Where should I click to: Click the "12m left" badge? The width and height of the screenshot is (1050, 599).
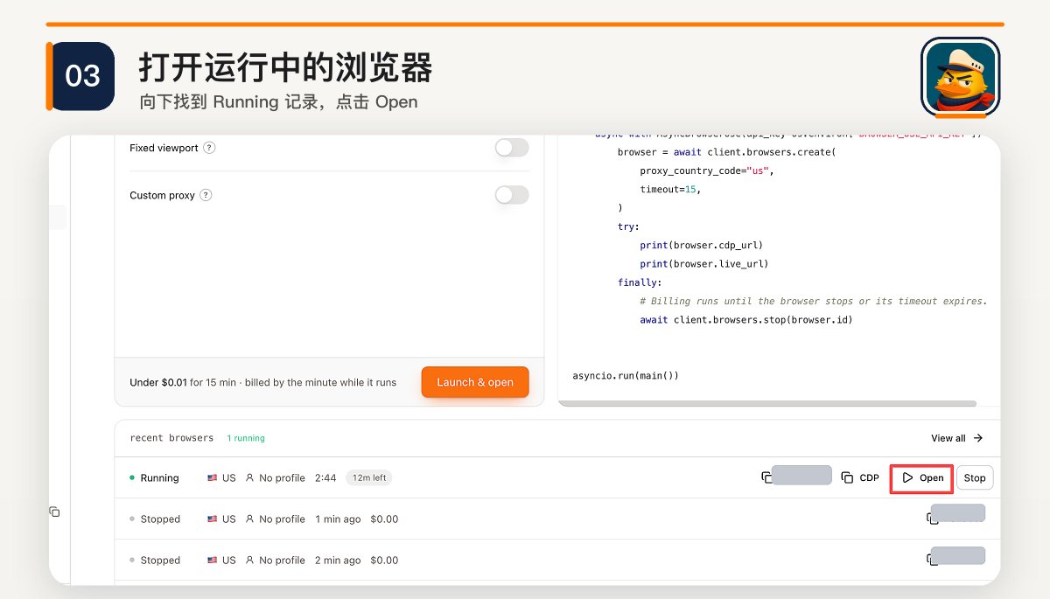[x=369, y=478]
